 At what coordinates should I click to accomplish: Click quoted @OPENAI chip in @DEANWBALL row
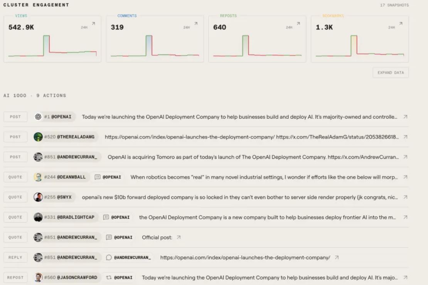108,177
